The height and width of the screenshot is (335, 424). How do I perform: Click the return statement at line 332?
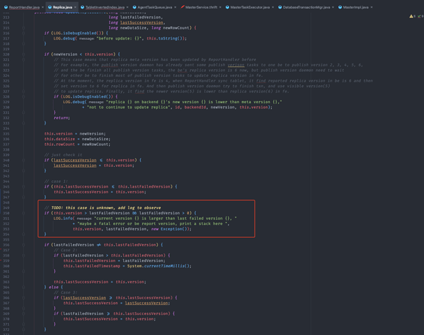click(x=62, y=118)
